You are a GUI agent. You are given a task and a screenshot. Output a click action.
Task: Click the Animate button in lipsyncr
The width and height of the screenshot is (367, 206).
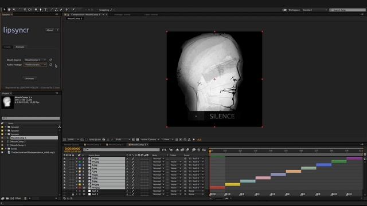tap(30, 78)
